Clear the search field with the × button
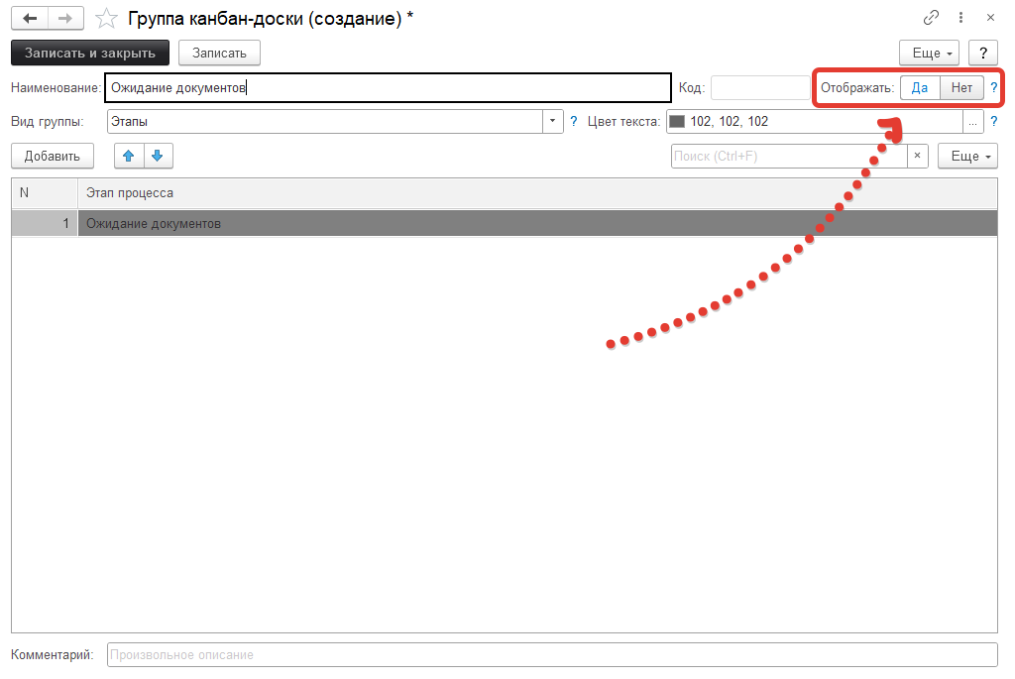The height and width of the screenshot is (679, 1015). click(917, 156)
